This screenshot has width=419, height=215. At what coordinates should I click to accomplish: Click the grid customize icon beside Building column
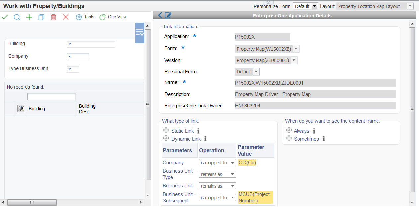tap(21, 108)
